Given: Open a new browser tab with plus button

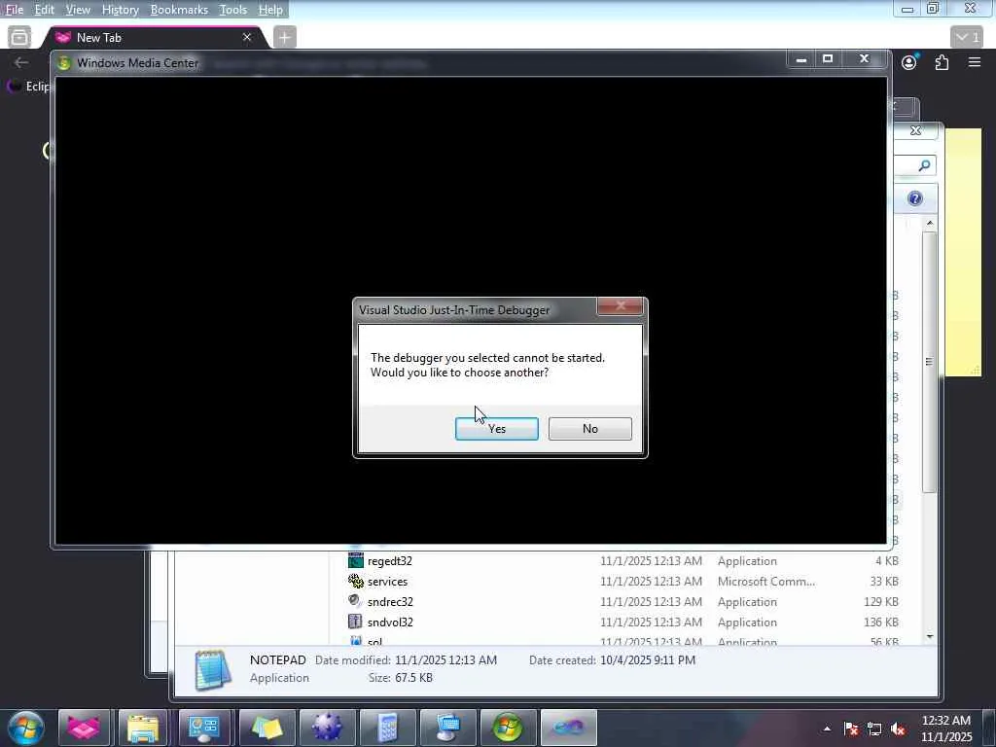Looking at the screenshot, I should tap(285, 38).
